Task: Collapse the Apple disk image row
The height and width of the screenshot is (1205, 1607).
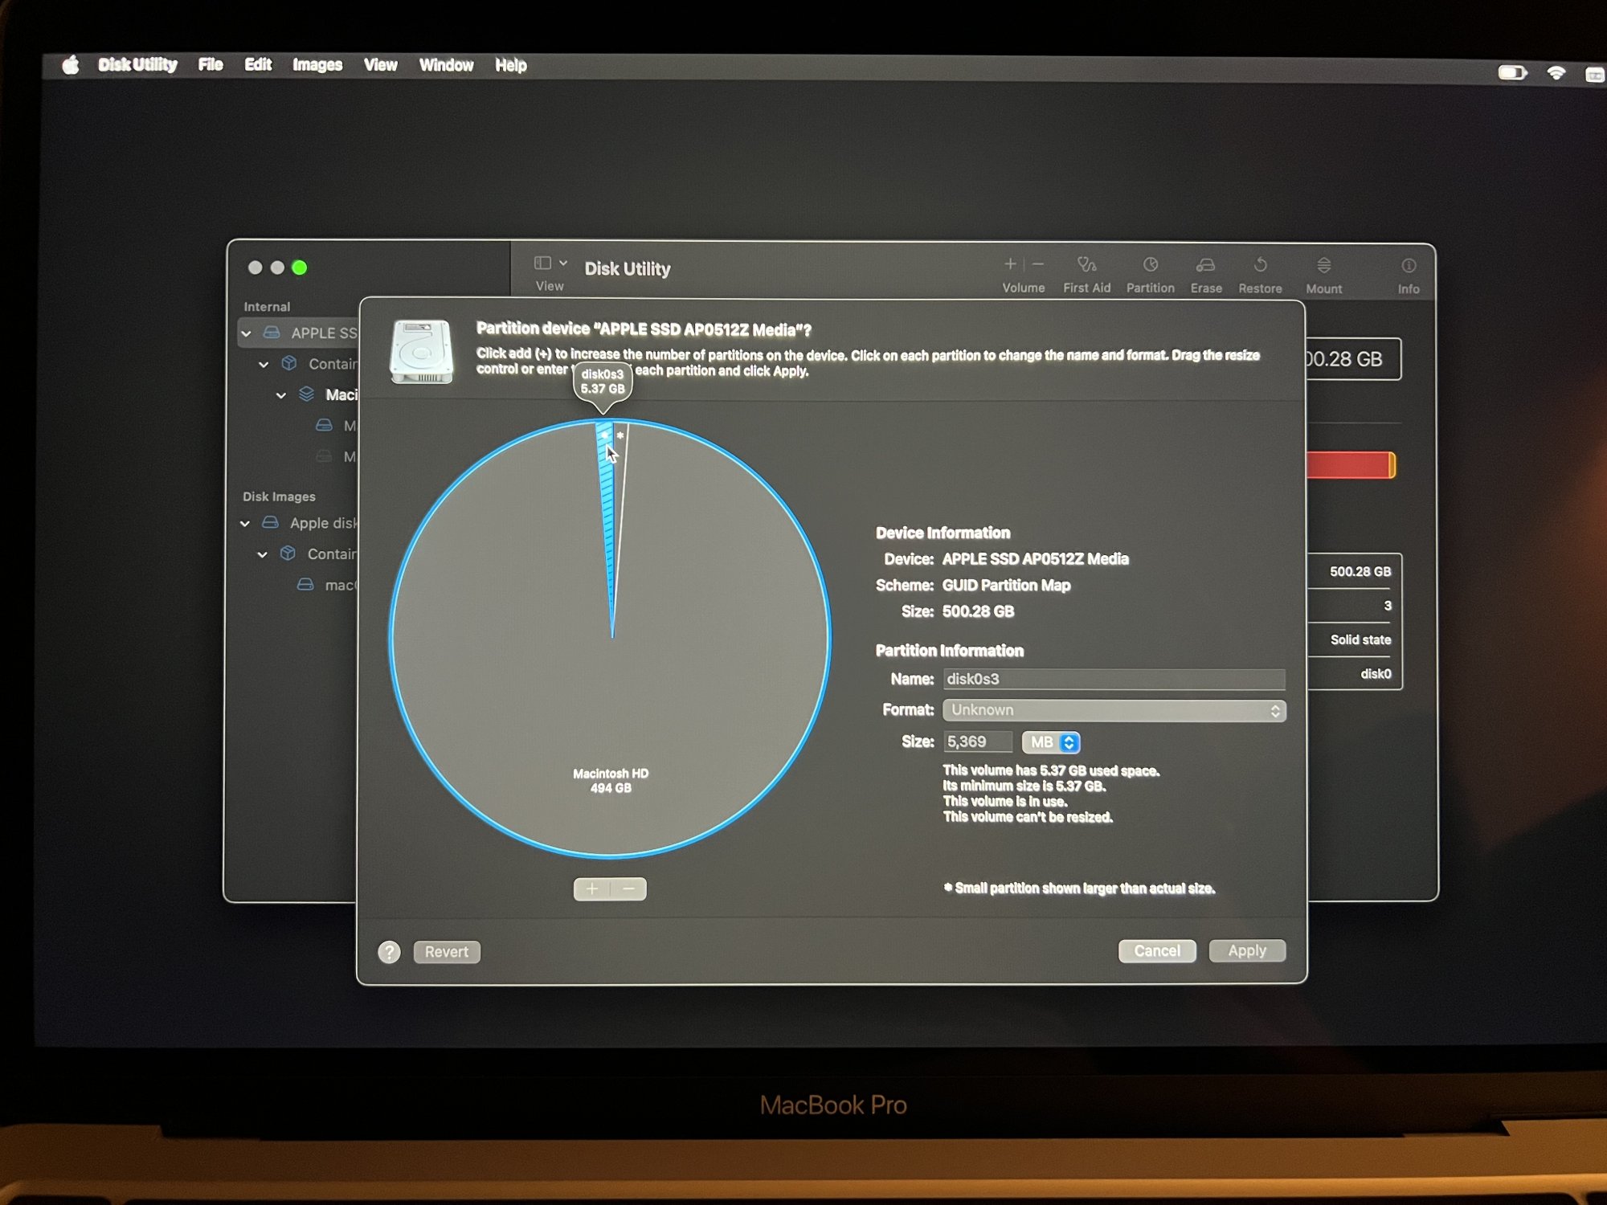Action: pyautogui.click(x=245, y=524)
